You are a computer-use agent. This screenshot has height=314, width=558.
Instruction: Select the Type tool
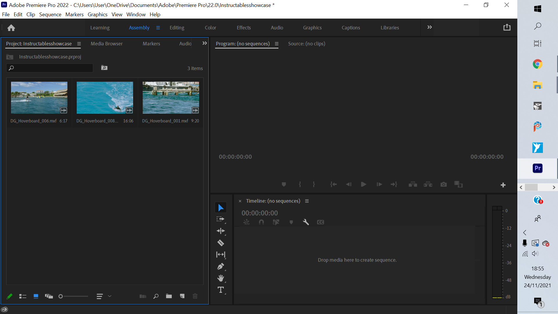point(221,290)
